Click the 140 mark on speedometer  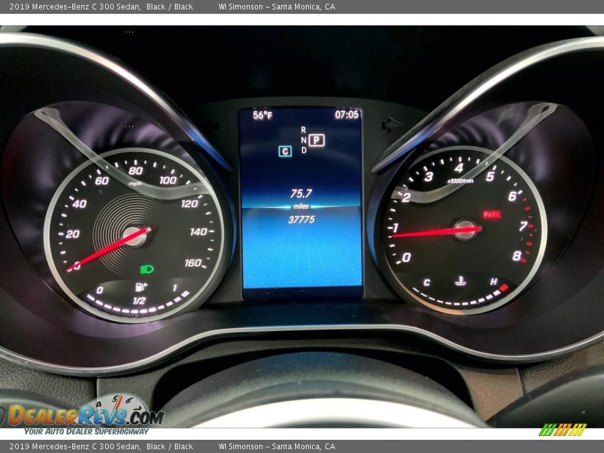198,232
